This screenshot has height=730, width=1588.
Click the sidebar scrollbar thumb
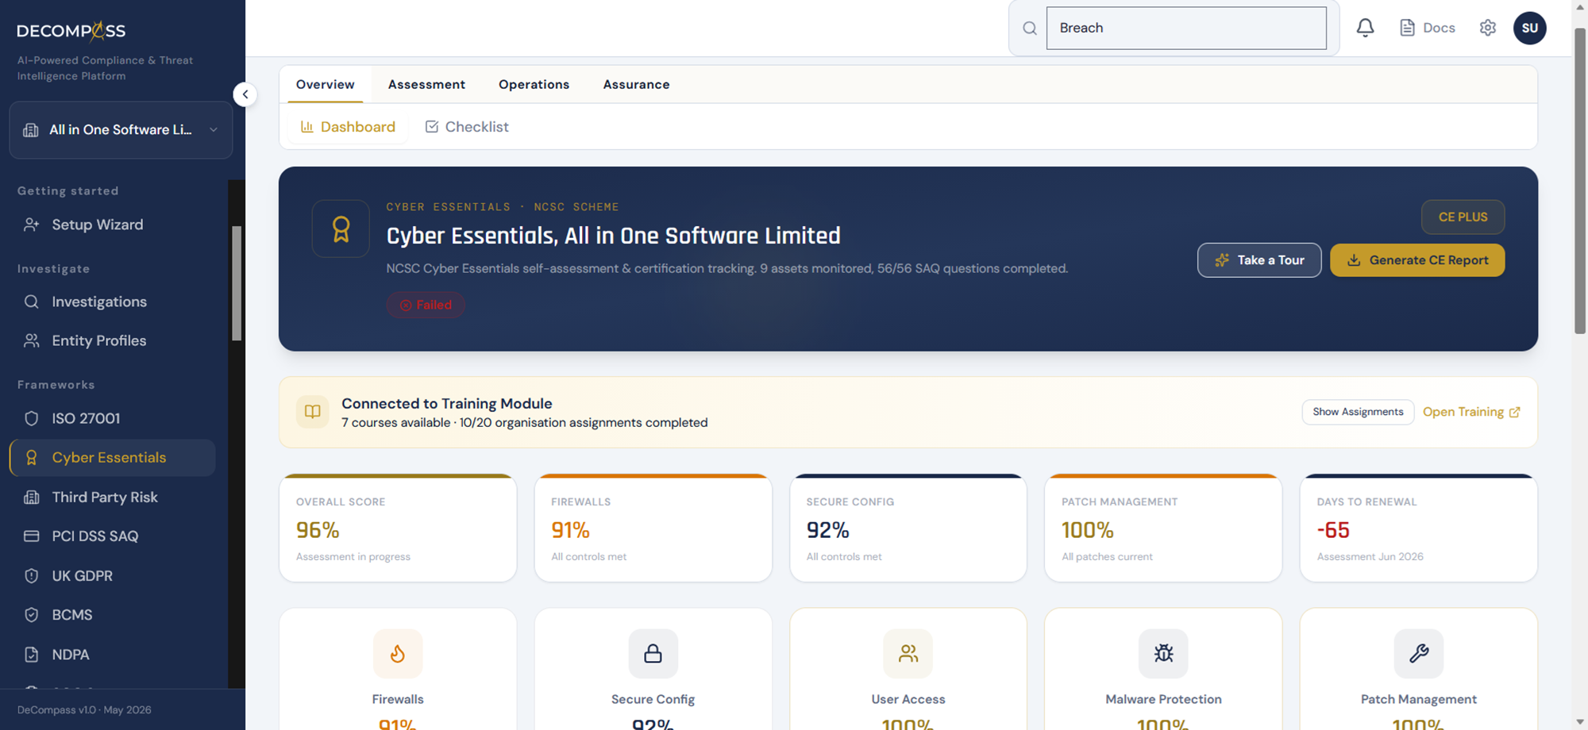(x=237, y=283)
